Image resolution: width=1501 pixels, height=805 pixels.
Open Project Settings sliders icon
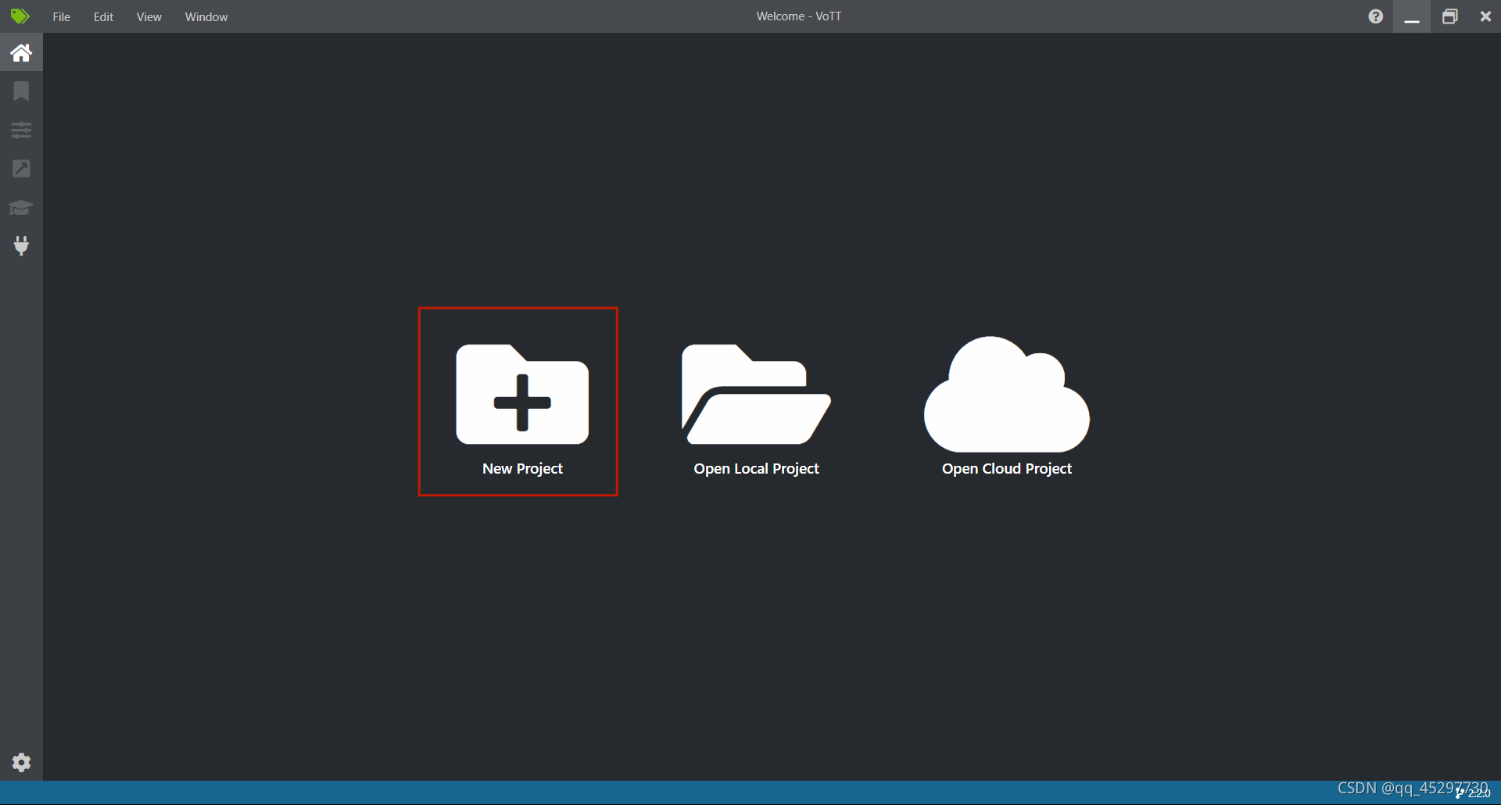(21, 130)
